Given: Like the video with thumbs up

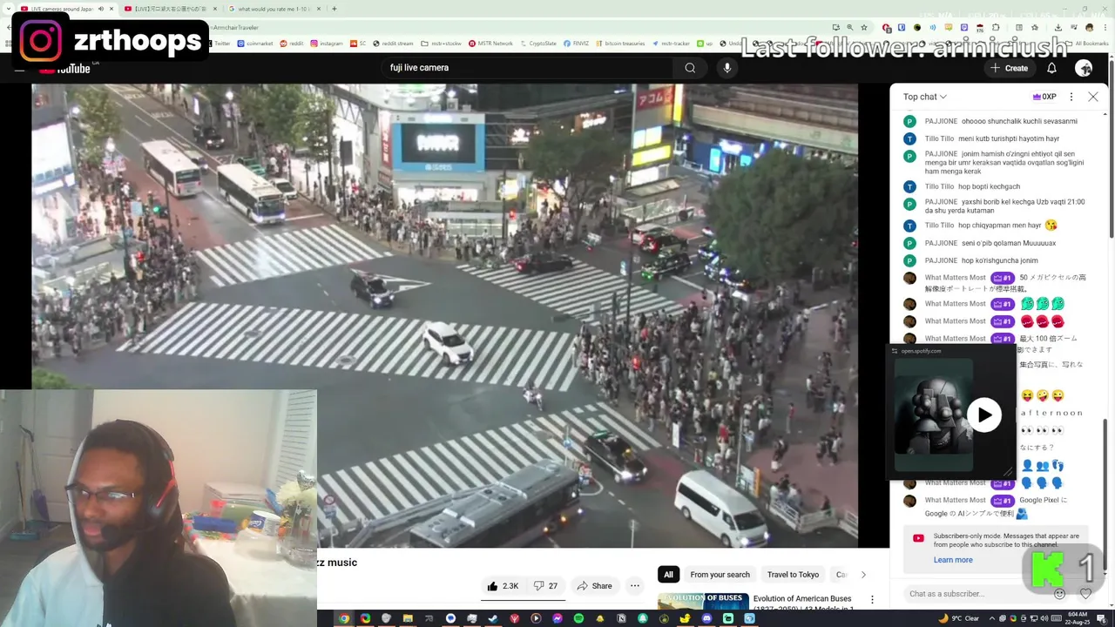Looking at the screenshot, I should [503, 586].
